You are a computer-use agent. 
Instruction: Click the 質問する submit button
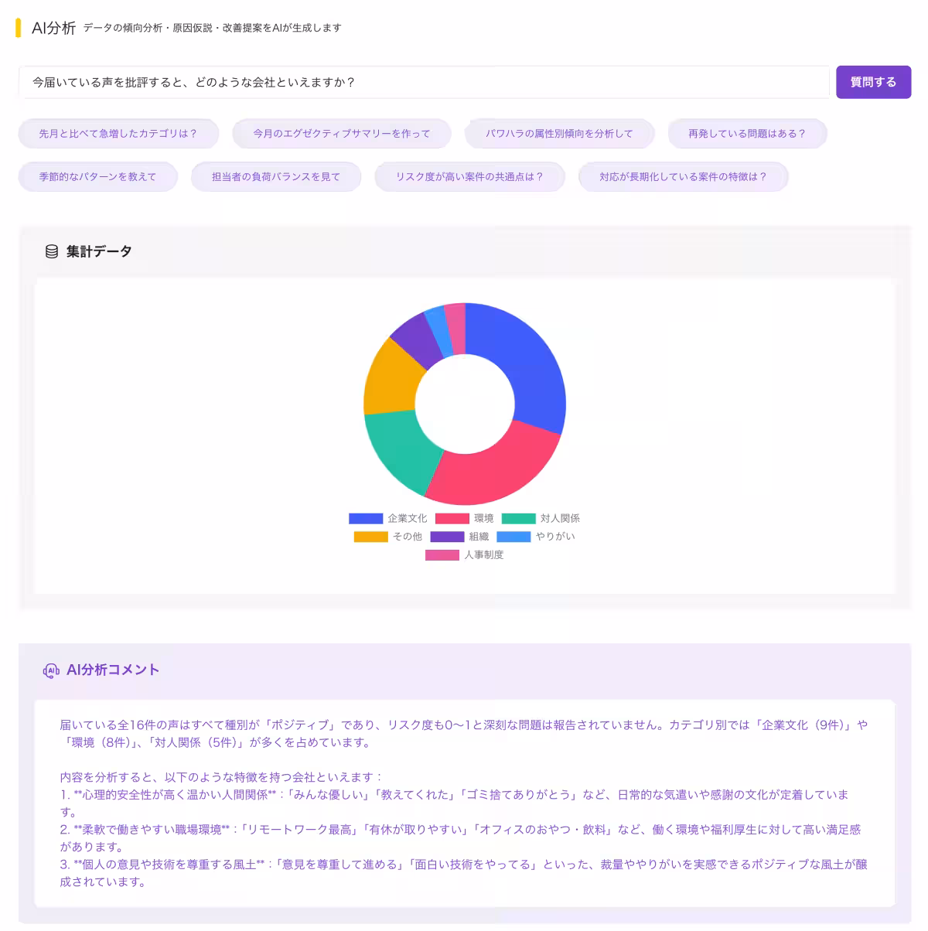[873, 82]
